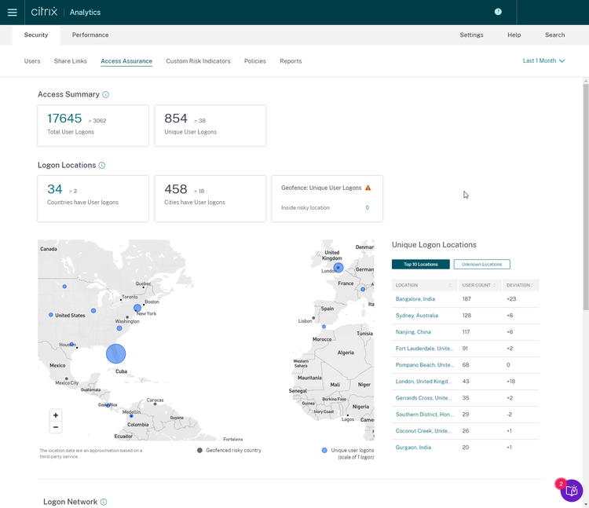The height and width of the screenshot is (508, 589).
Task: Click the Geofence warning triangle icon
Action: click(x=368, y=188)
